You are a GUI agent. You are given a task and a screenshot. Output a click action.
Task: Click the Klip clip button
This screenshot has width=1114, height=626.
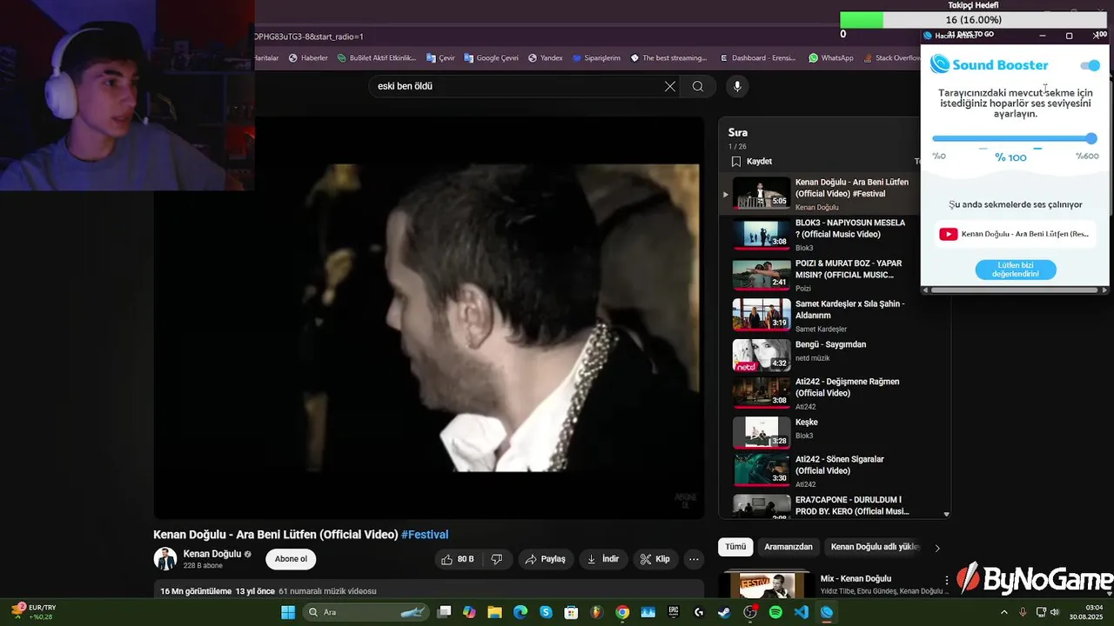pos(655,559)
